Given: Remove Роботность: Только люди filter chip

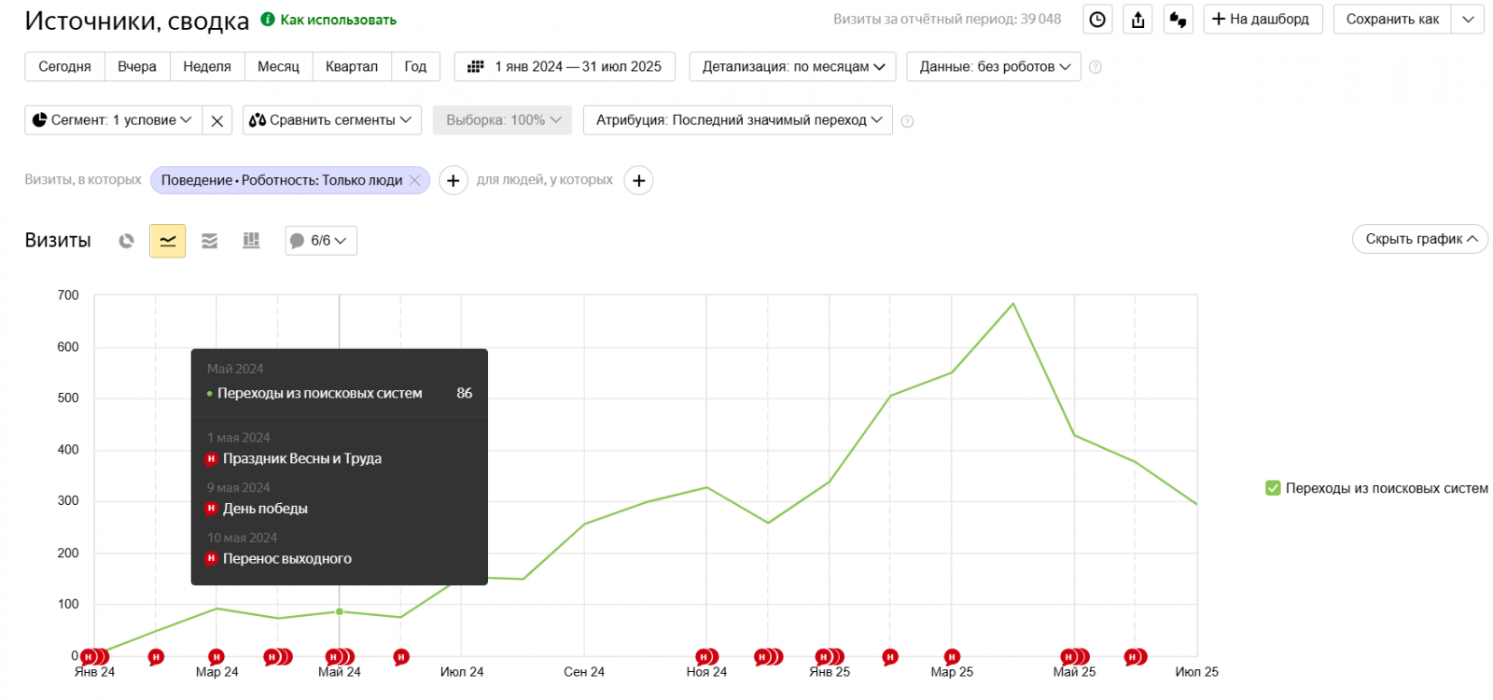Looking at the screenshot, I should [415, 180].
